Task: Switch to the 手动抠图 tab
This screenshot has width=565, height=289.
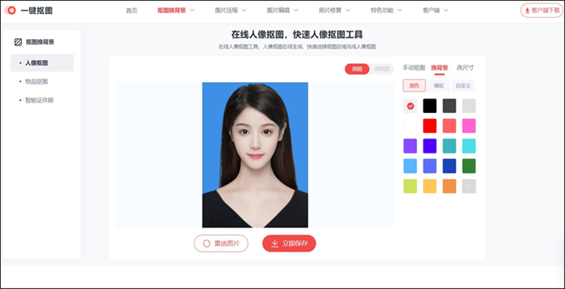Action: point(414,67)
